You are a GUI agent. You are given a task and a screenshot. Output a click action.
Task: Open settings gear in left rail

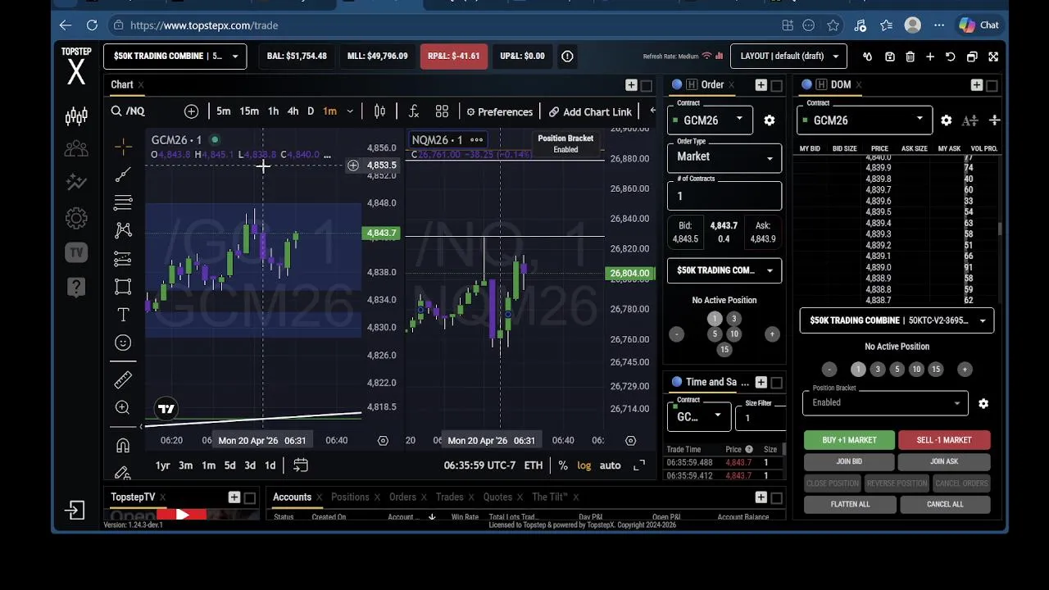point(76,218)
